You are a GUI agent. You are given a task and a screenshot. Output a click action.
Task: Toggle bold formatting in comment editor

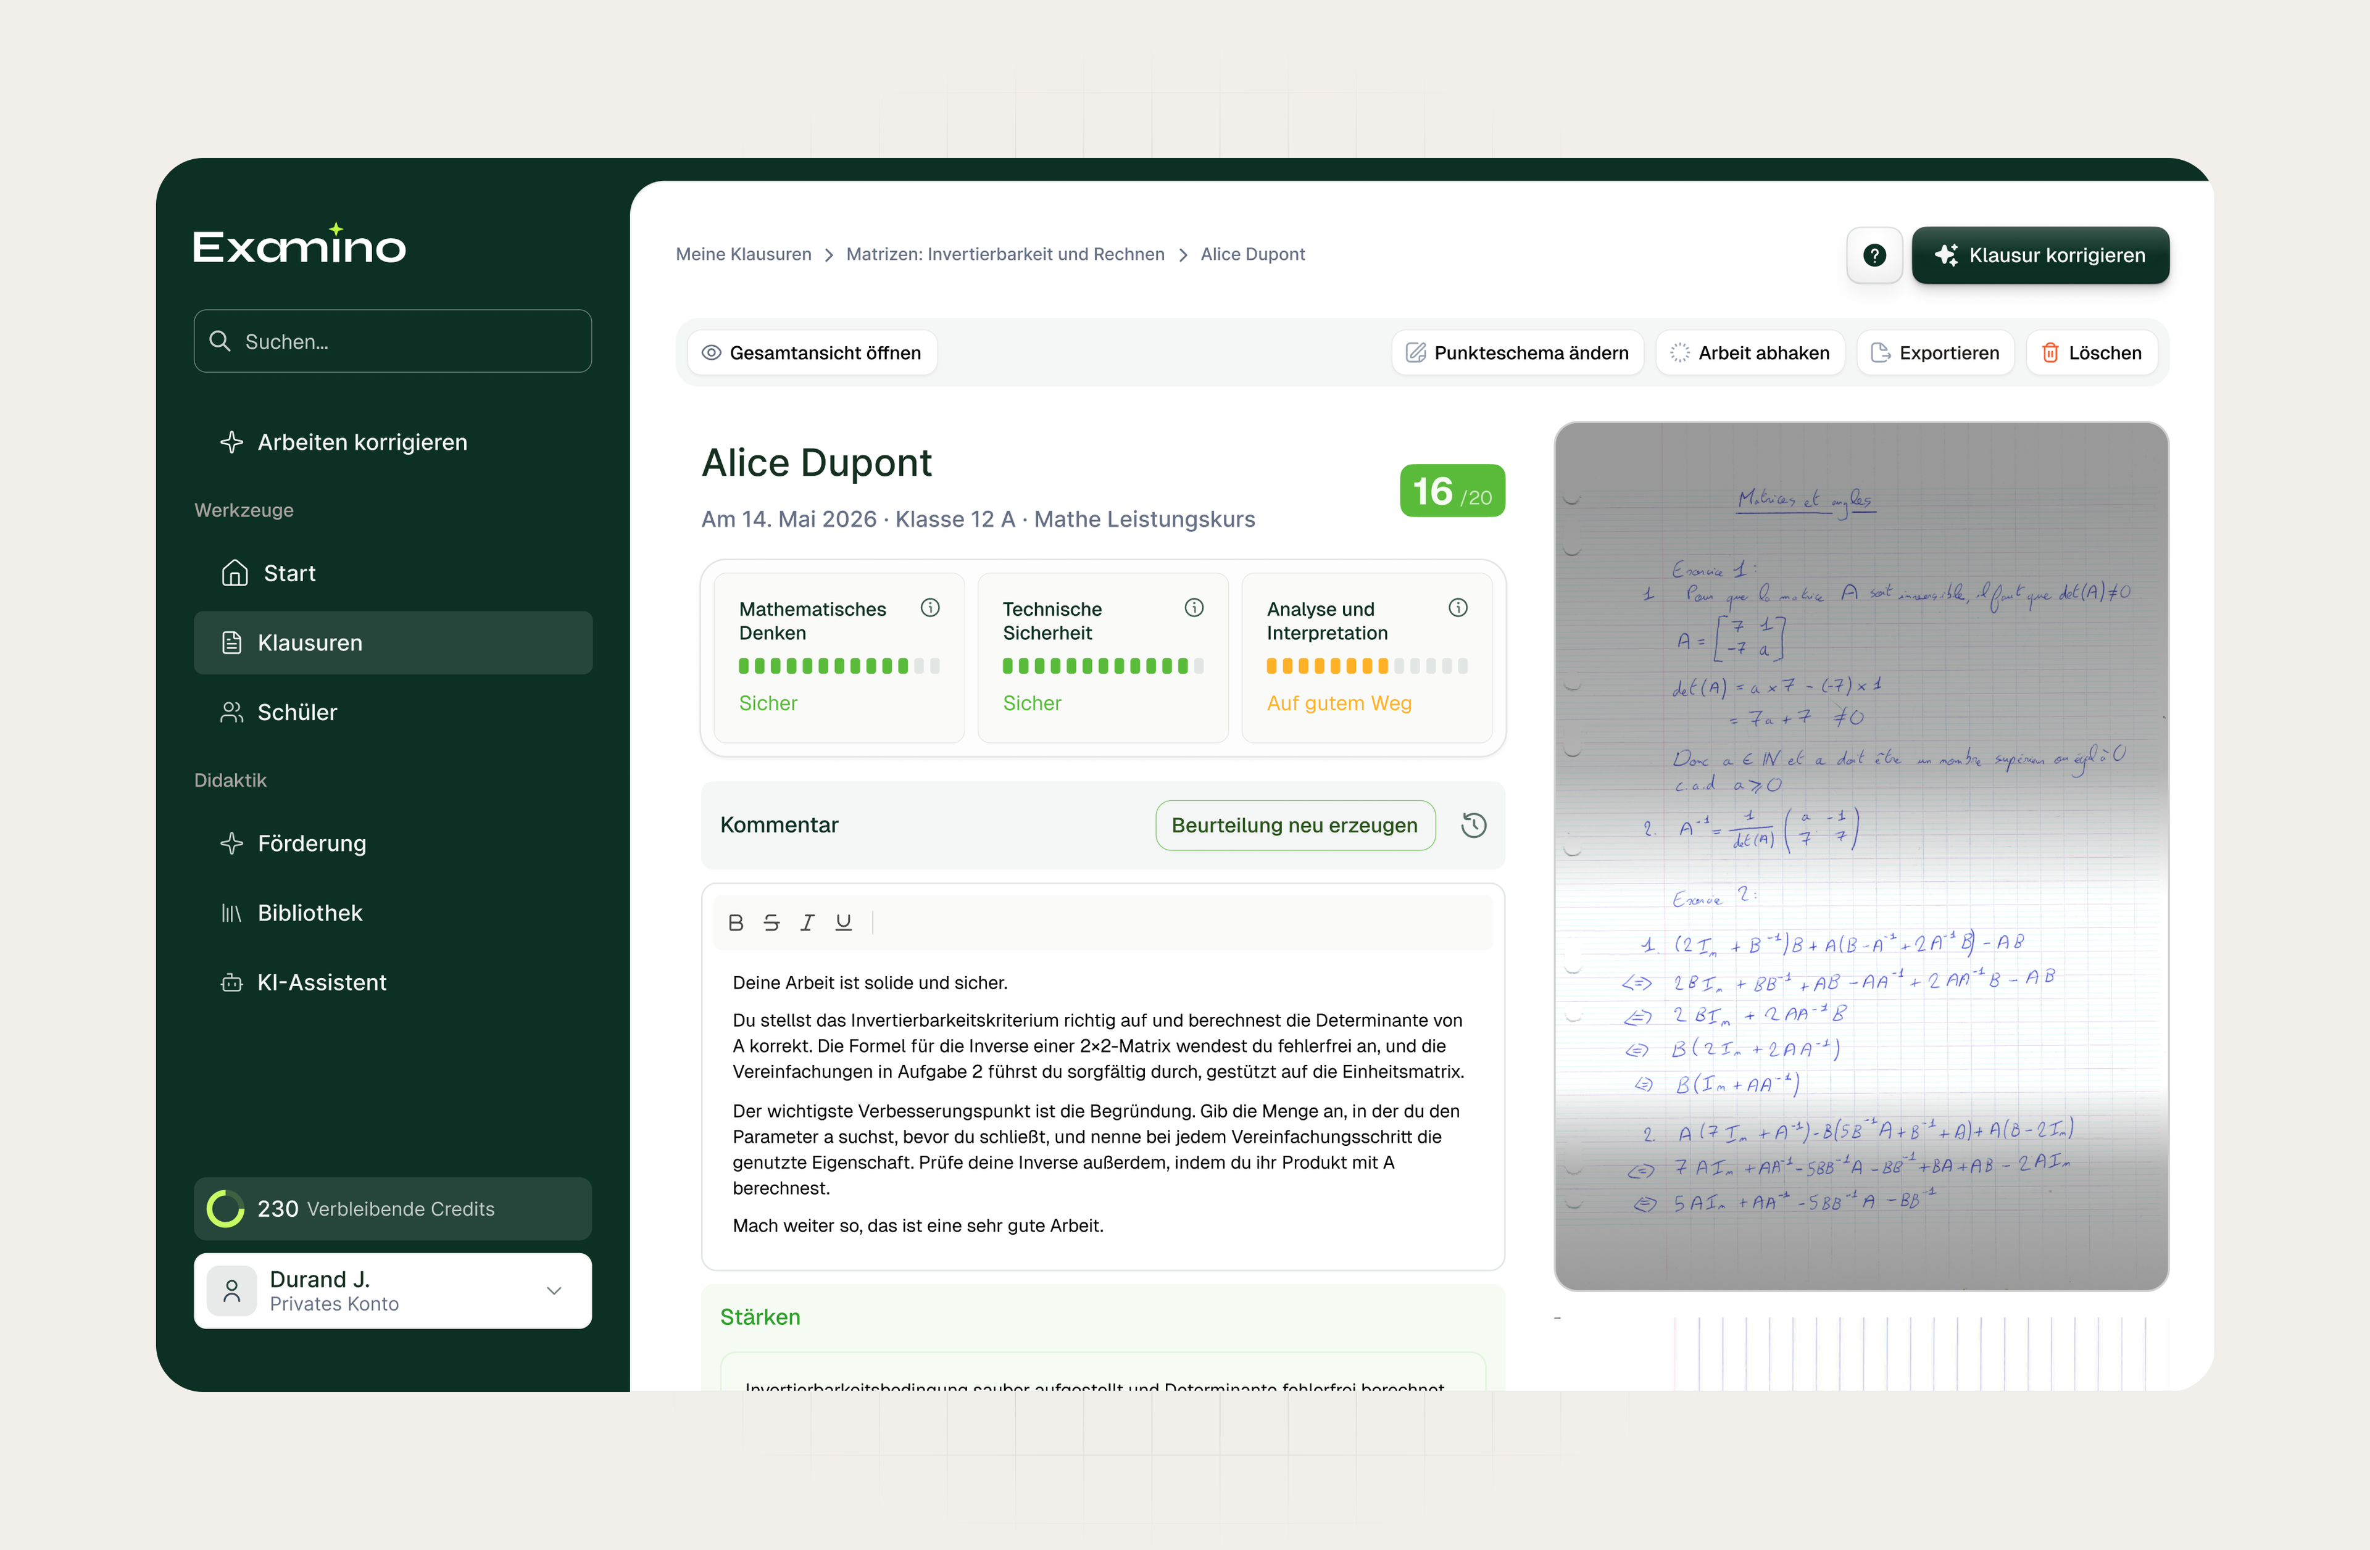pyautogui.click(x=736, y=923)
